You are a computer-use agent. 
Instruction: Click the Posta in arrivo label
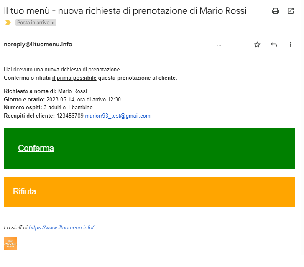click(x=33, y=23)
